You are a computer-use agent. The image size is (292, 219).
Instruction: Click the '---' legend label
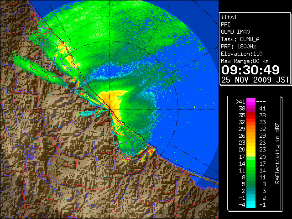pyautogui.click(x=261, y=102)
